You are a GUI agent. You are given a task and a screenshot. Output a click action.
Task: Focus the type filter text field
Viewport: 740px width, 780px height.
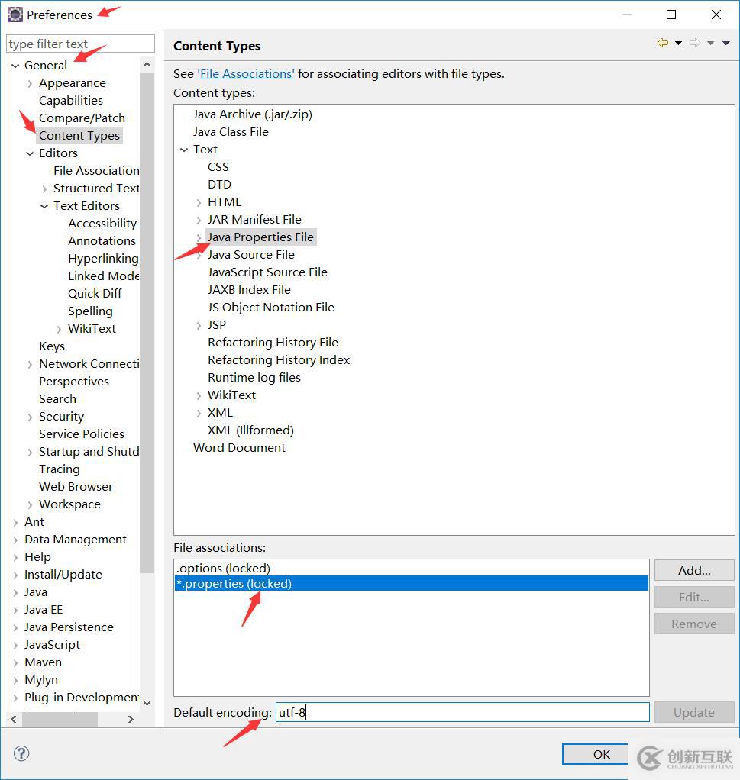pyautogui.click(x=81, y=44)
